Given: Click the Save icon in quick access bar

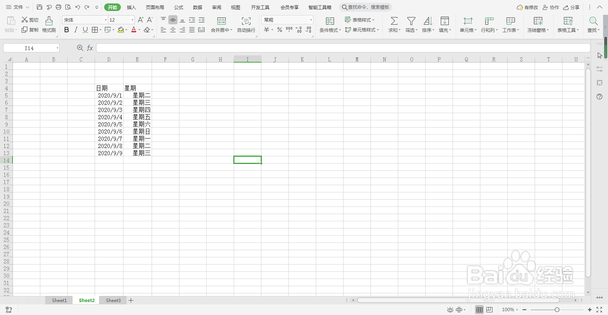Looking at the screenshot, I should [40, 7].
